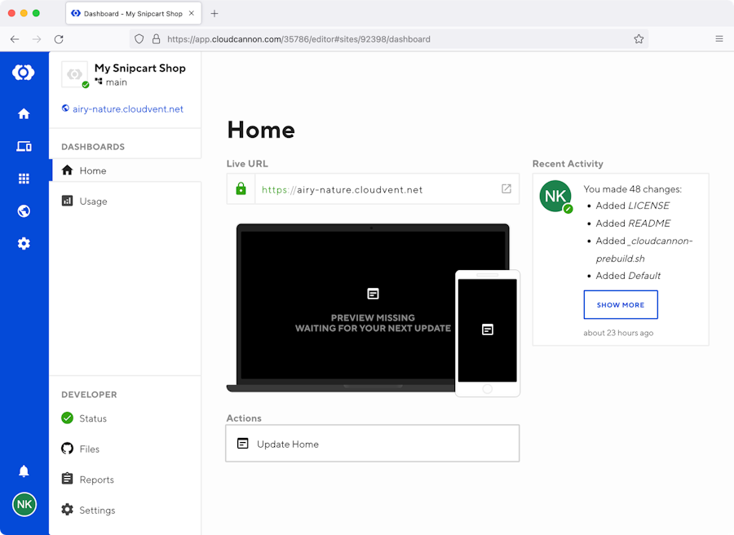Viewport: 734px width, 535px height.
Task: Click the open-in-new-tab icon in Live URL
Action: pyautogui.click(x=506, y=188)
